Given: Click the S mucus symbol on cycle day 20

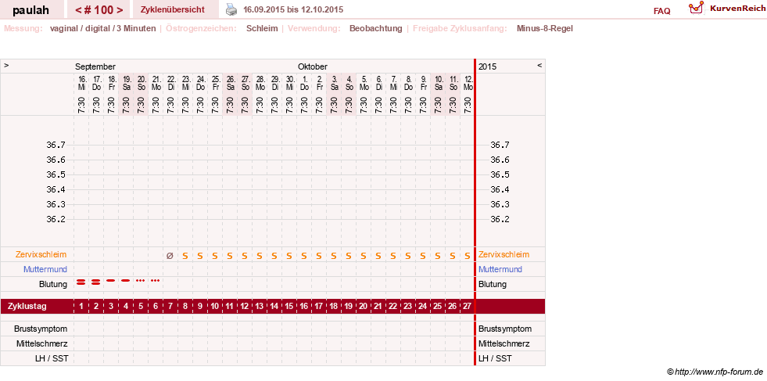Looking at the screenshot, I should pyautogui.click(x=363, y=256).
